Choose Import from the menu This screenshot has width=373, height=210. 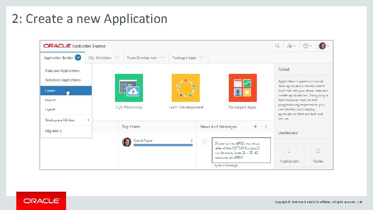pyautogui.click(x=66, y=100)
